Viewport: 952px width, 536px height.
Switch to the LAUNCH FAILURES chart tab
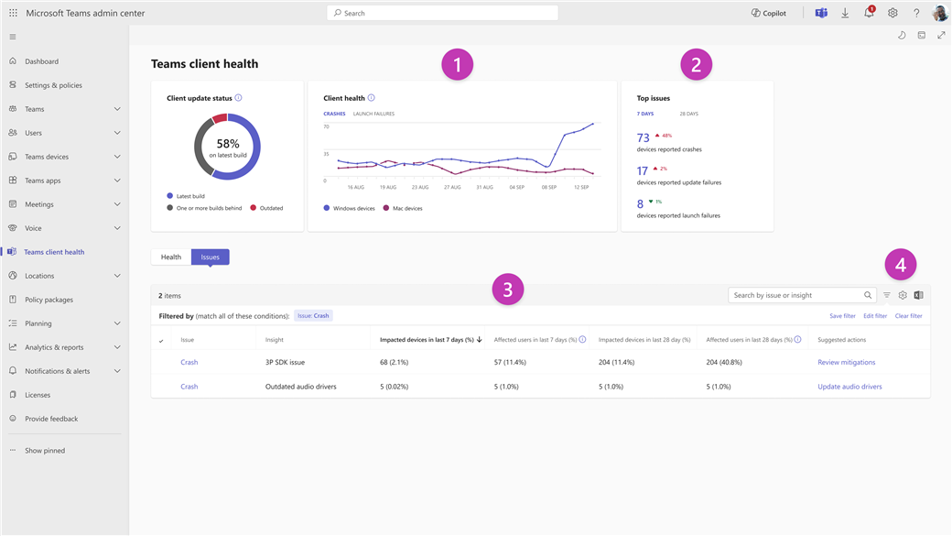373,114
